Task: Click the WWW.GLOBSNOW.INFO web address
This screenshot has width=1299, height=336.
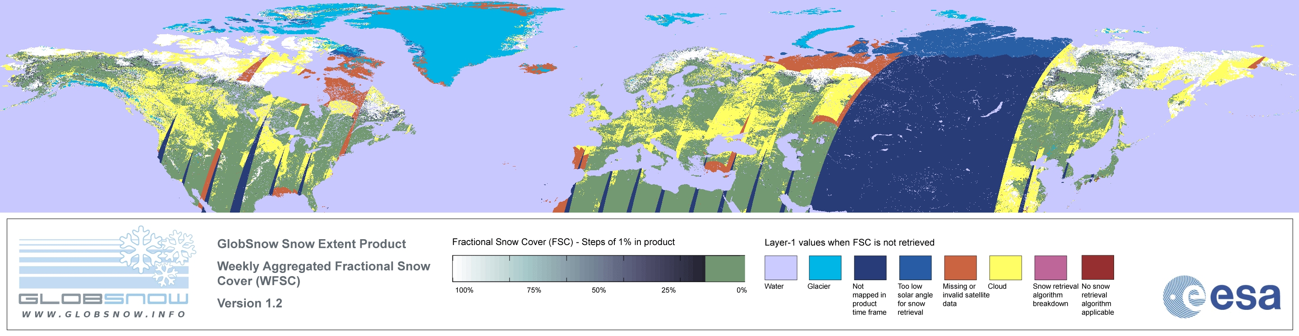Action: pyautogui.click(x=104, y=314)
